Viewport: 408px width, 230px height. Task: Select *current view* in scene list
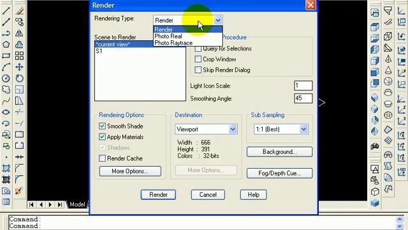[124, 45]
